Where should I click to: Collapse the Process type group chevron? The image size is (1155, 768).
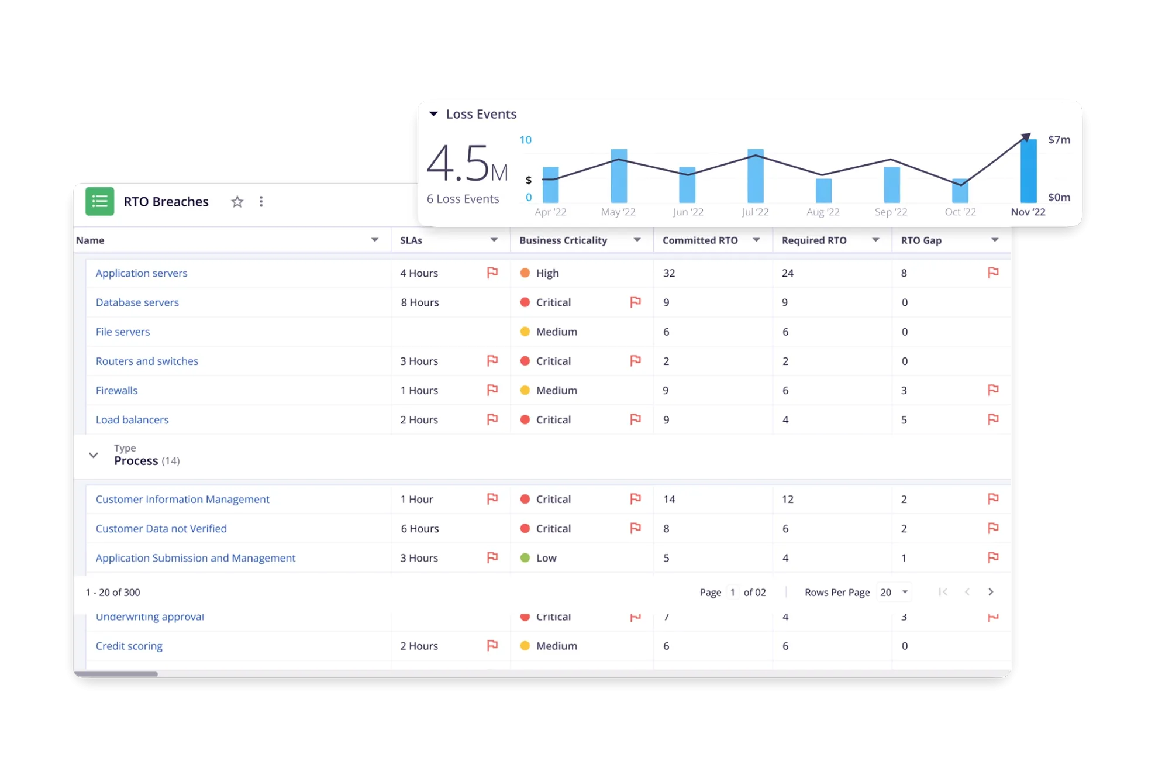[x=94, y=455]
